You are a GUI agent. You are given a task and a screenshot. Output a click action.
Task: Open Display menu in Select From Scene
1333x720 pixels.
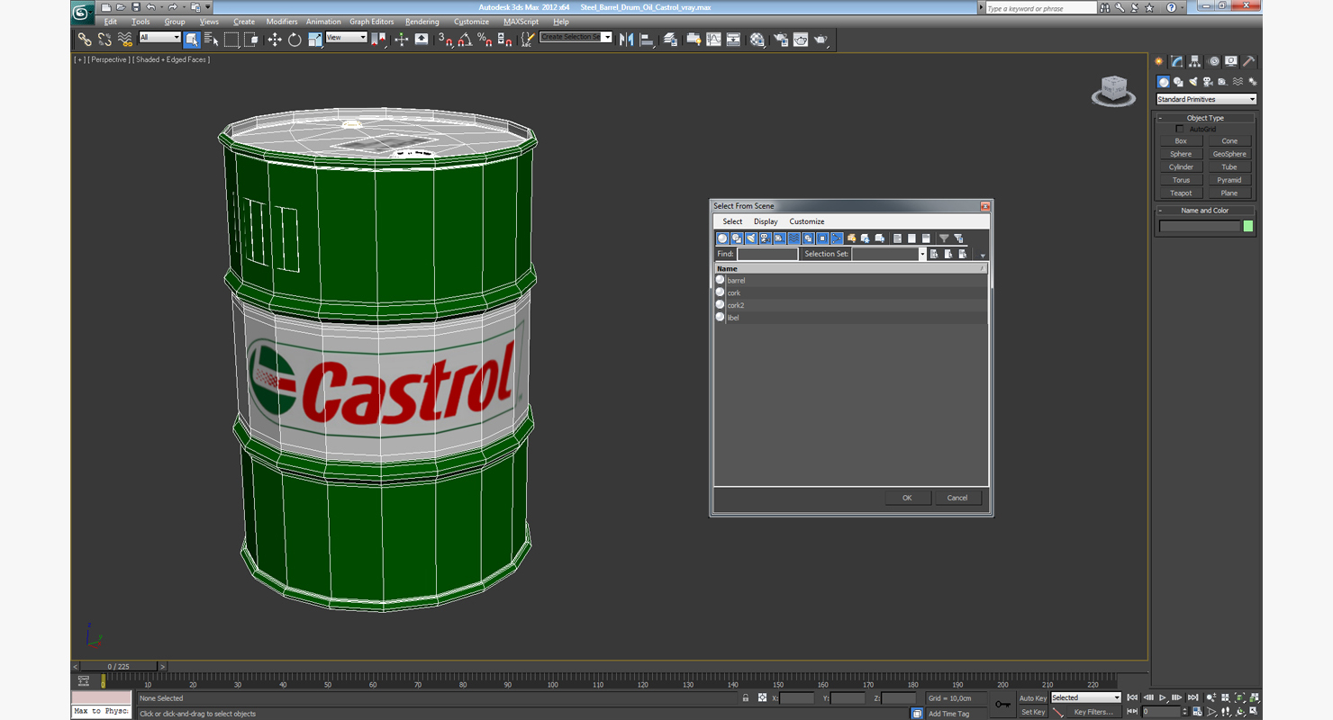pos(766,221)
